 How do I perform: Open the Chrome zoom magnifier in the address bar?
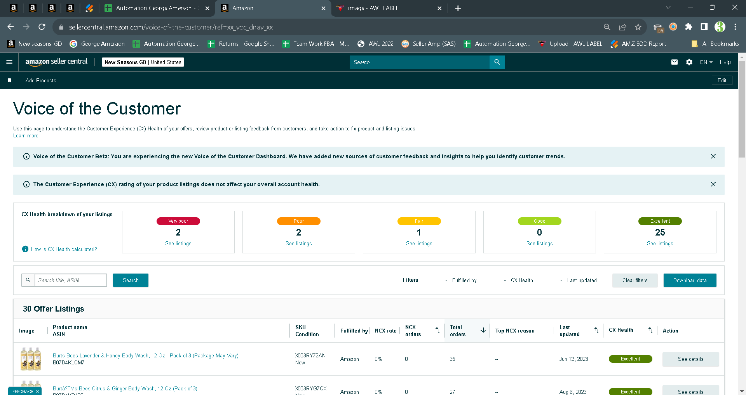[x=607, y=27]
